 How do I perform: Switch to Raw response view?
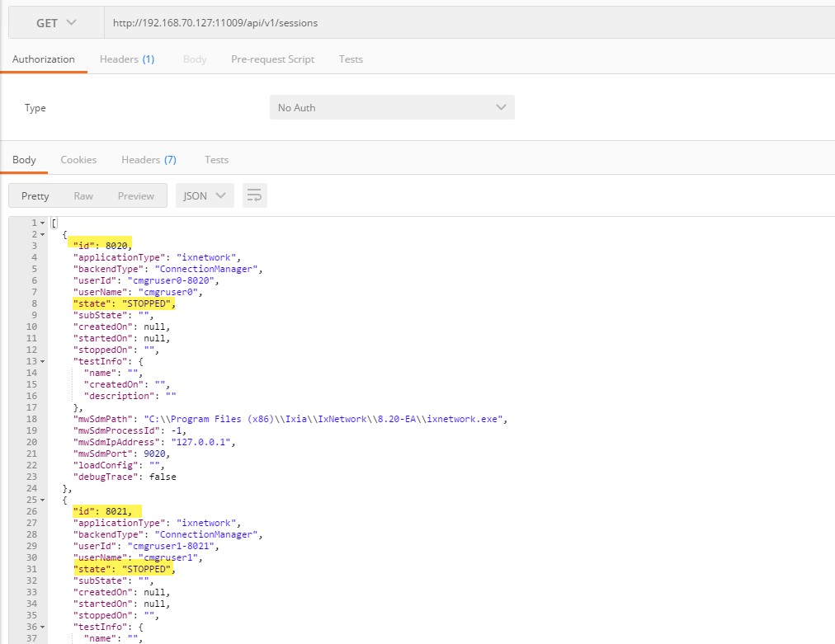tap(83, 196)
